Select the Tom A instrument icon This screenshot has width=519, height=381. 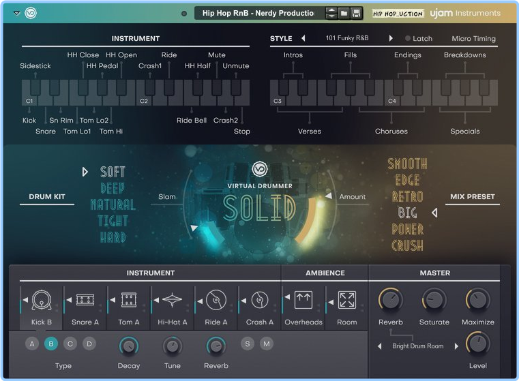coord(129,300)
